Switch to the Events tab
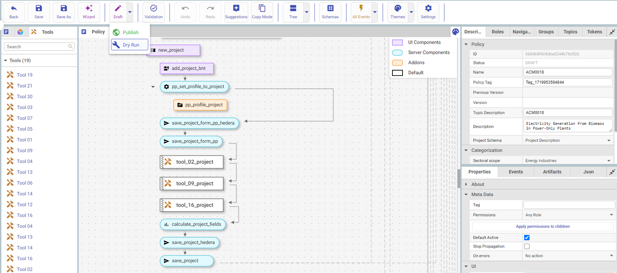The width and height of the screenshot is (617, 273). (516, 172)
